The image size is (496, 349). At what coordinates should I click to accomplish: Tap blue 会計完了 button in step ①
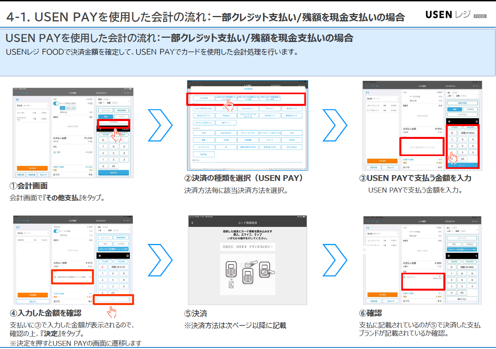113,172
